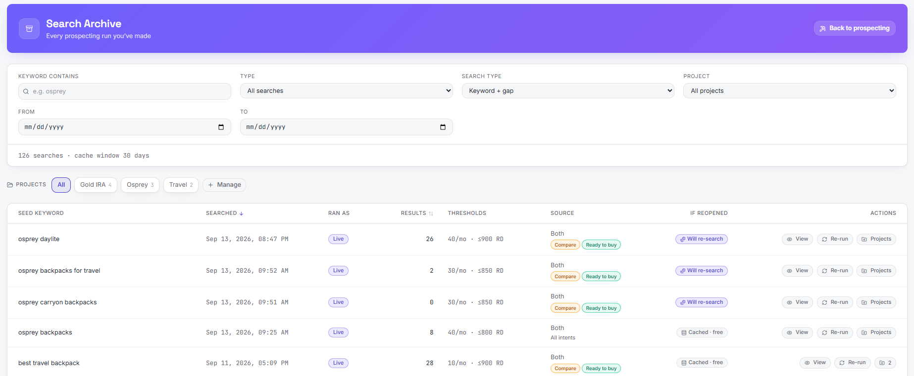
Task: Re-run best travel backpack search
Action: [853, 363]
